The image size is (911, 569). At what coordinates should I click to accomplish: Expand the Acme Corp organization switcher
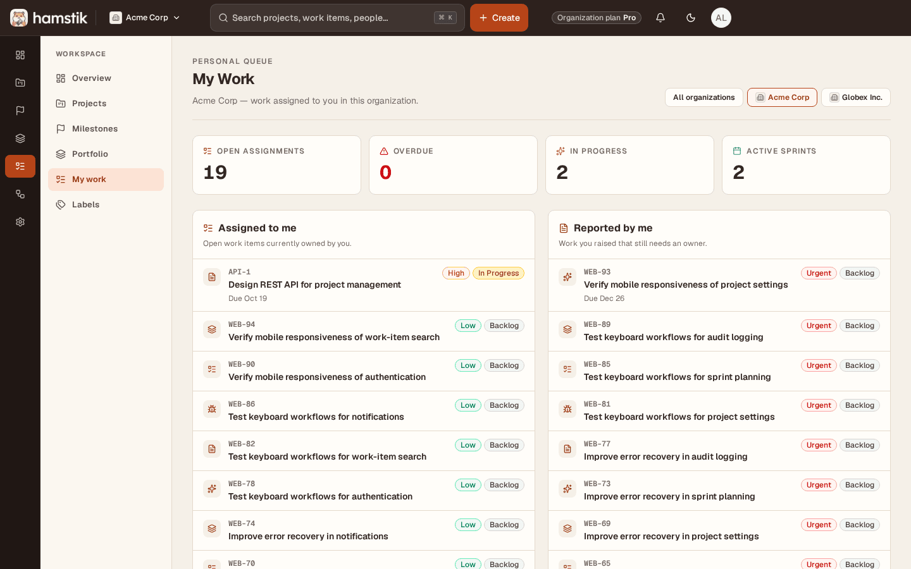145,18
